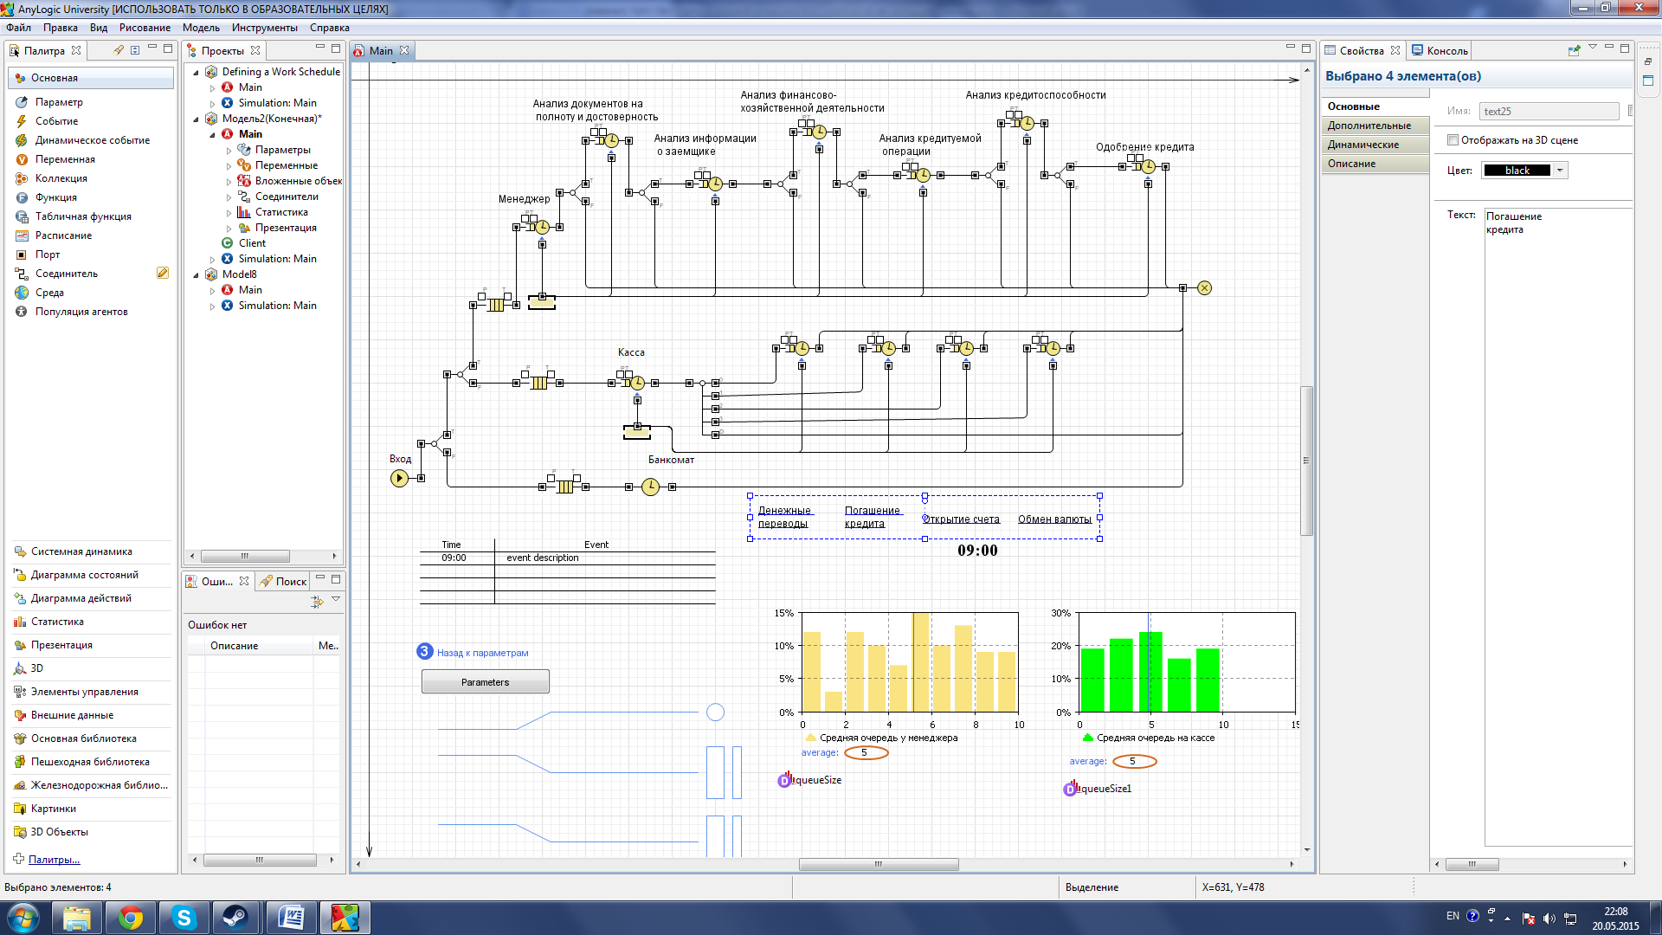This screenshot has width=1662, height=935.
Task: Collapse the Модель2(Конечная) project node
Action: (x=196, y=119)
